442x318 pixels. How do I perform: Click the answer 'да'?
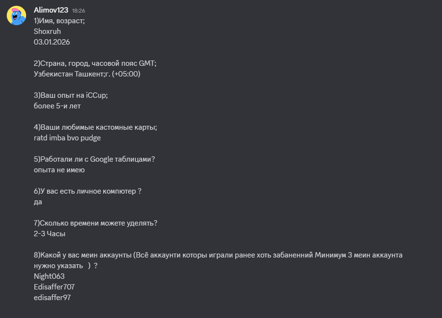pyautogui.click(x=38, y=202)
